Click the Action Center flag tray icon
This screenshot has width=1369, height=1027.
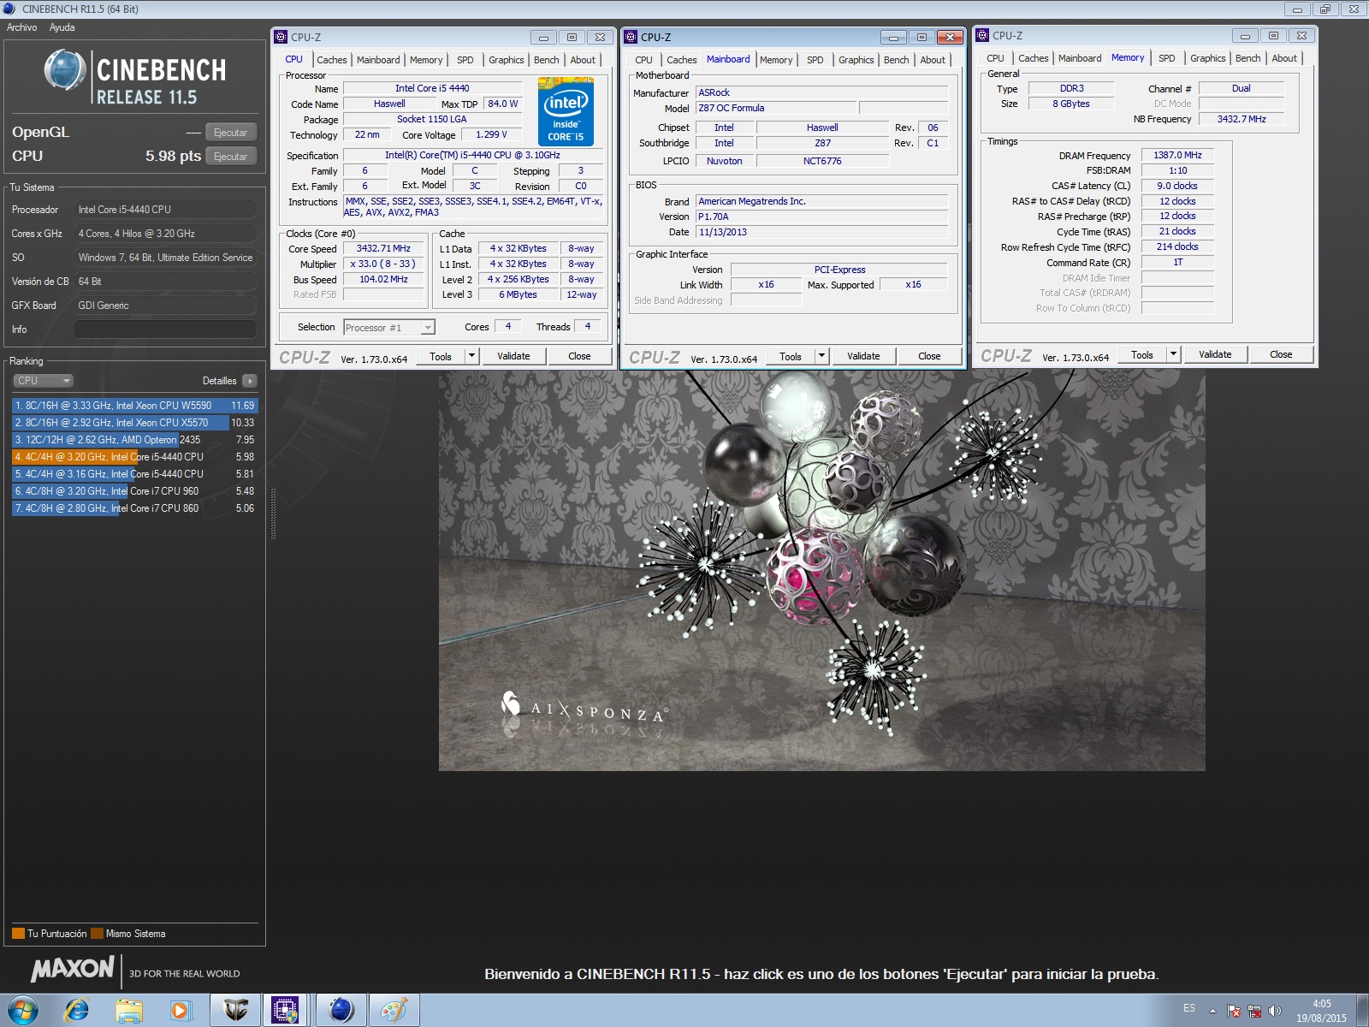(x=1233, y=1011)
